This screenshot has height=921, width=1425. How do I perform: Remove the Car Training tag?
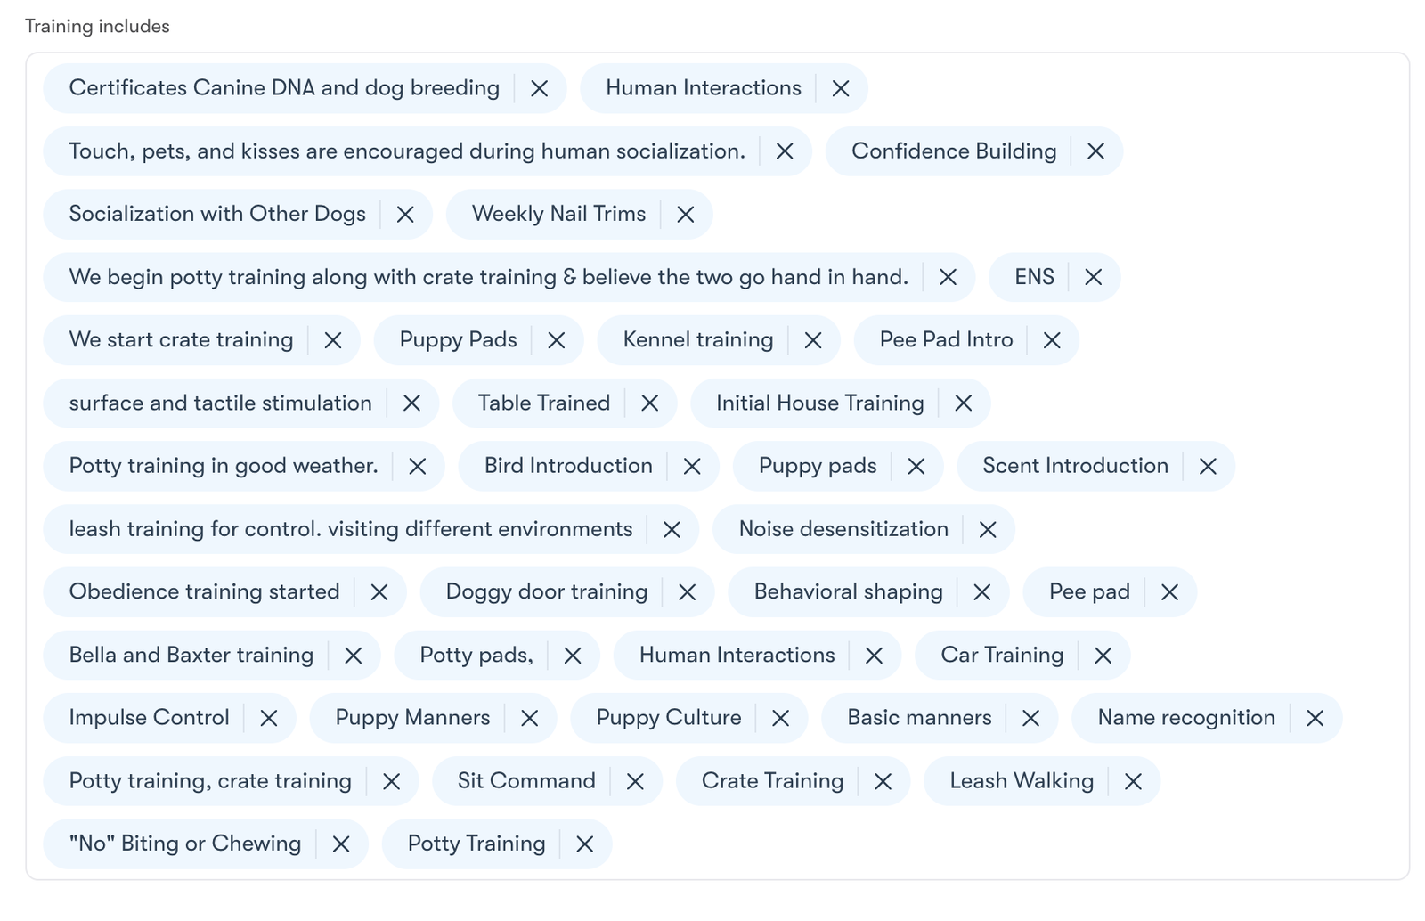[x=1103, y=656]
